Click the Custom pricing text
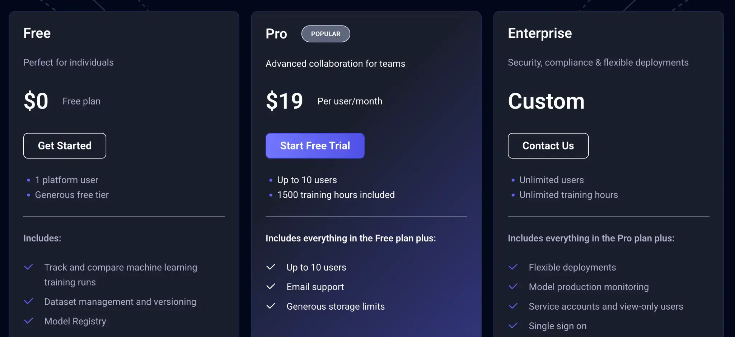This screenshot has height=337, width=735. (546, 101)
